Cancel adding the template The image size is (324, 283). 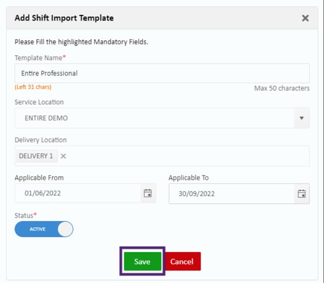182,262
